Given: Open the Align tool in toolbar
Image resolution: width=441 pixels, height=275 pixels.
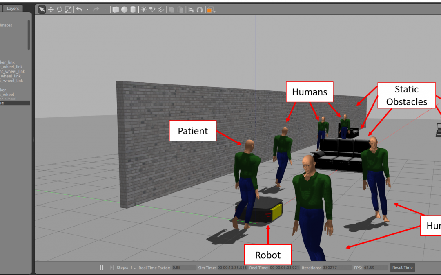Looking at the screenshot, I should pos(191,9).
